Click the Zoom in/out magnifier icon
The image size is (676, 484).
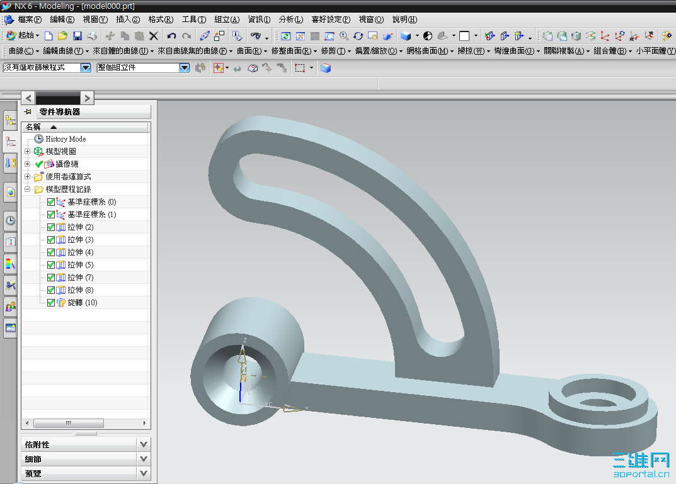[x=344, y=36]
